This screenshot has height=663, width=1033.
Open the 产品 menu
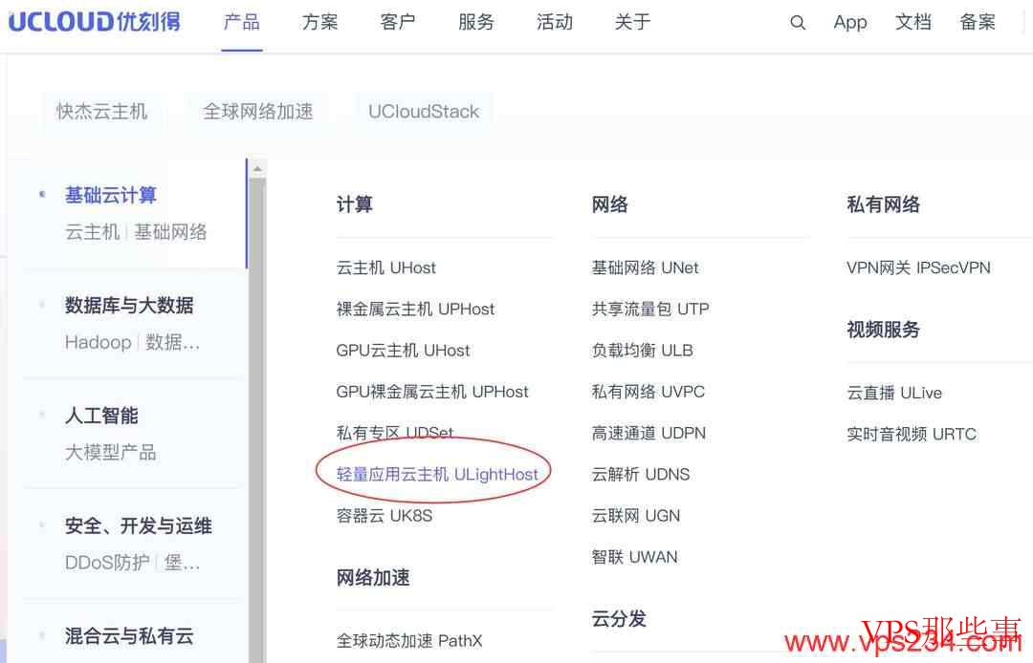242,22
